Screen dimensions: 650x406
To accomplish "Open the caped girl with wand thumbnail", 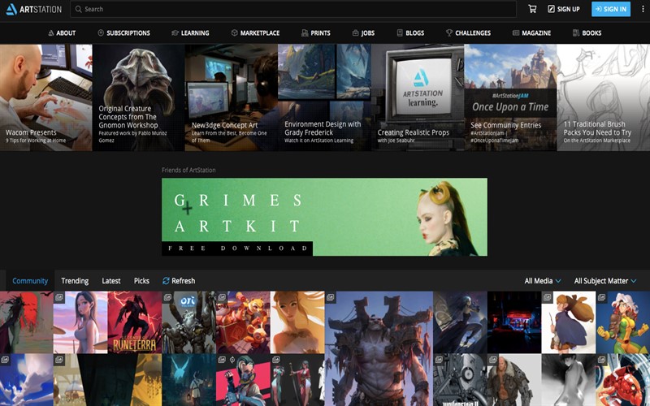I will 569,322.
